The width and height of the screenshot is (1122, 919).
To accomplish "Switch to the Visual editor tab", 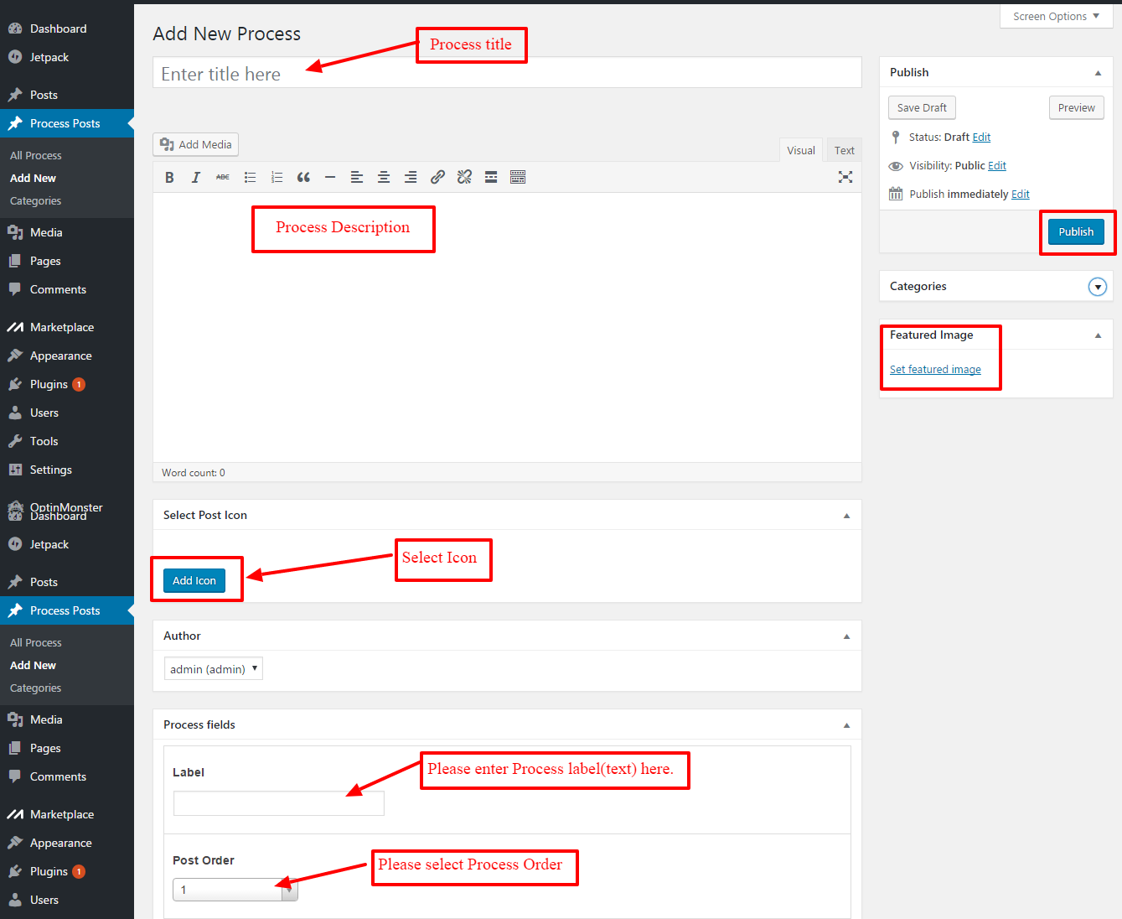I will click(801, 150).
